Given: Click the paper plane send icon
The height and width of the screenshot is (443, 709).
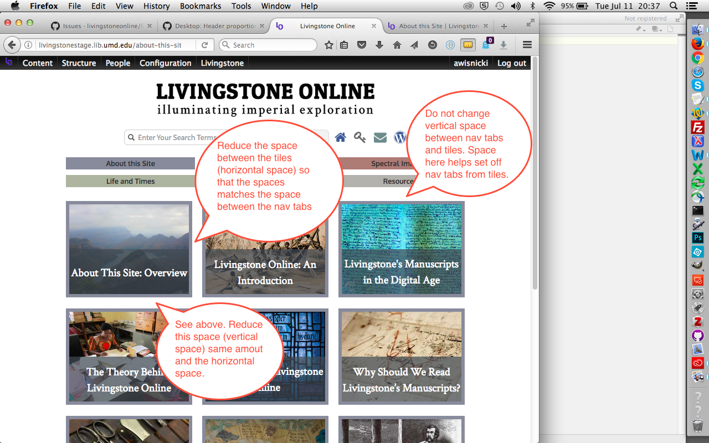Looking at the screenshot, I should [414, 45].
